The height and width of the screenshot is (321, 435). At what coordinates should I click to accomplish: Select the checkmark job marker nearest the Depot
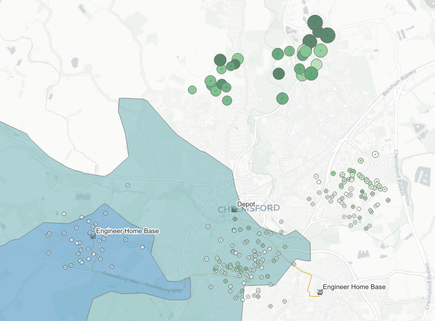(235, 218)
